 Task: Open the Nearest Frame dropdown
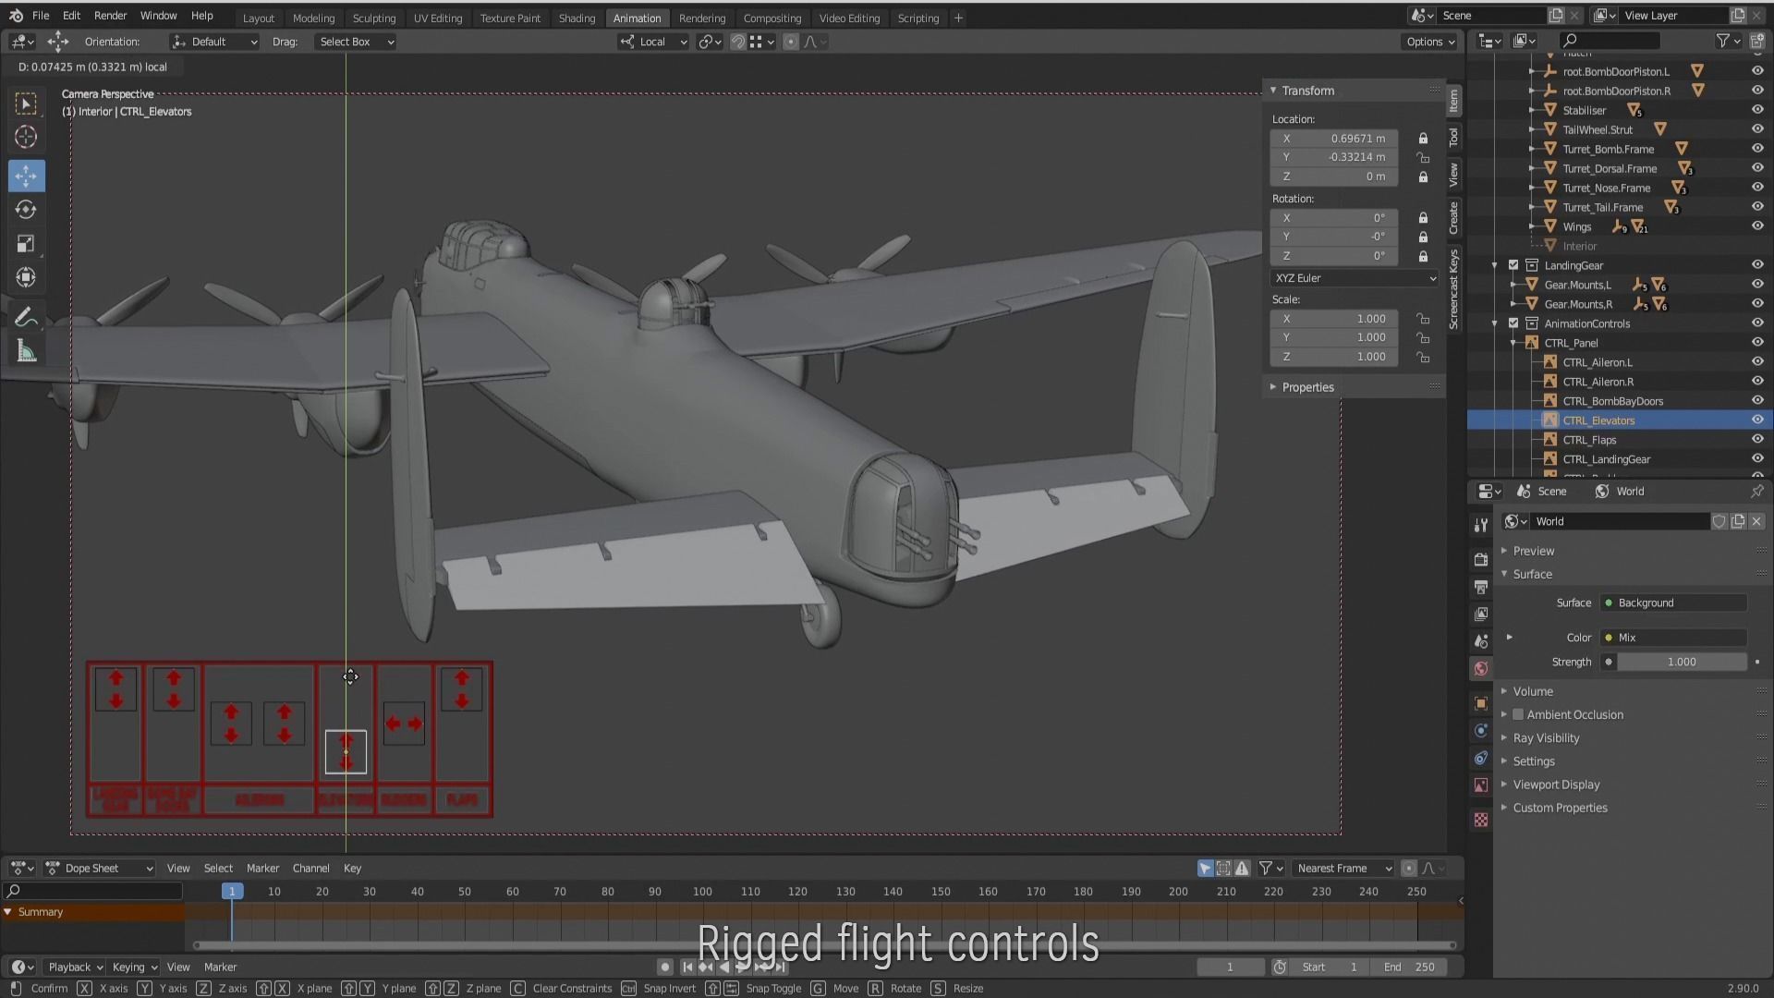click(x=1343, y=868)
